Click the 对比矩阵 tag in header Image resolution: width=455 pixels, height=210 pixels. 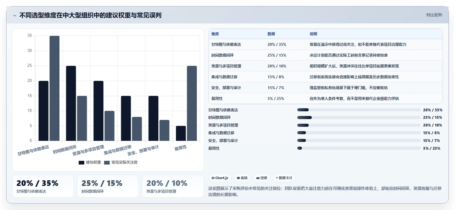pos(434,15)
